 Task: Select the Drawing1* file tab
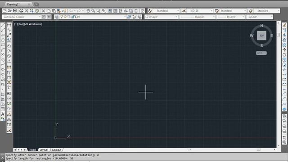(18, 4)
